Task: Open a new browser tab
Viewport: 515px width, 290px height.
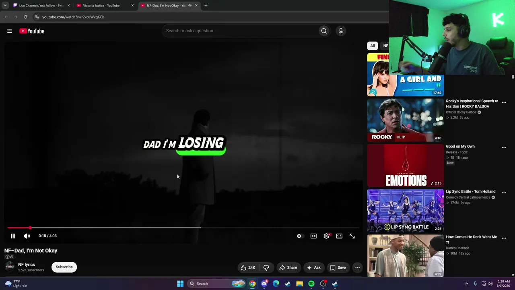Action: [206, 6]
